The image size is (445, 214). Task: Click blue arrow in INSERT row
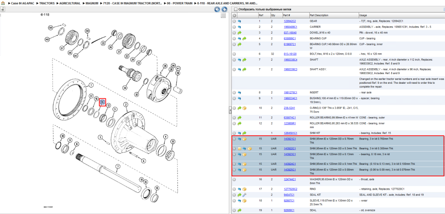click(x=239, y=93)
